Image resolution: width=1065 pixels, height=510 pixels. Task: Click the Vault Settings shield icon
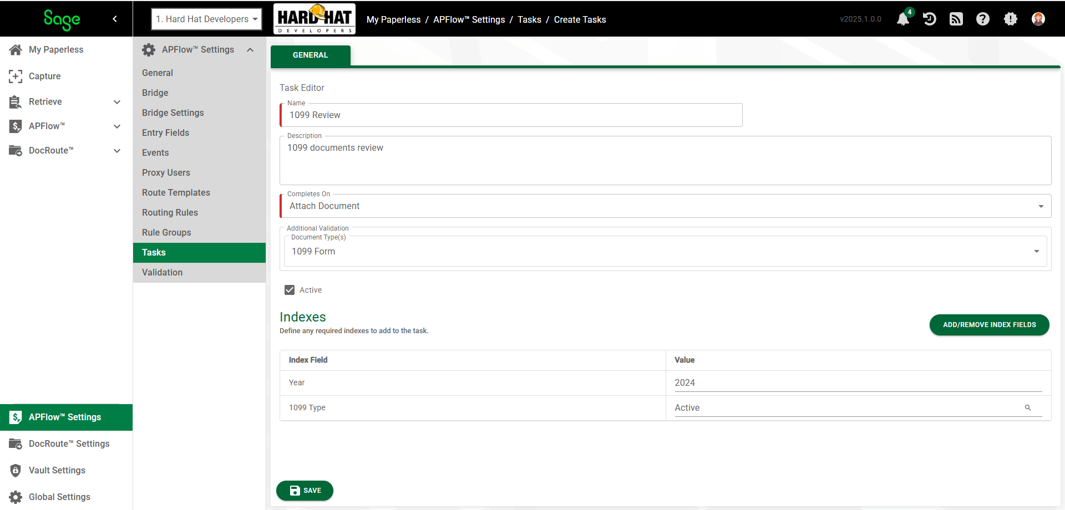16,471
